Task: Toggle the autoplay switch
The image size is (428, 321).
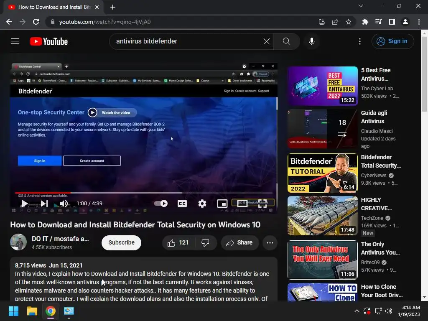Action: tap(161, 204)
